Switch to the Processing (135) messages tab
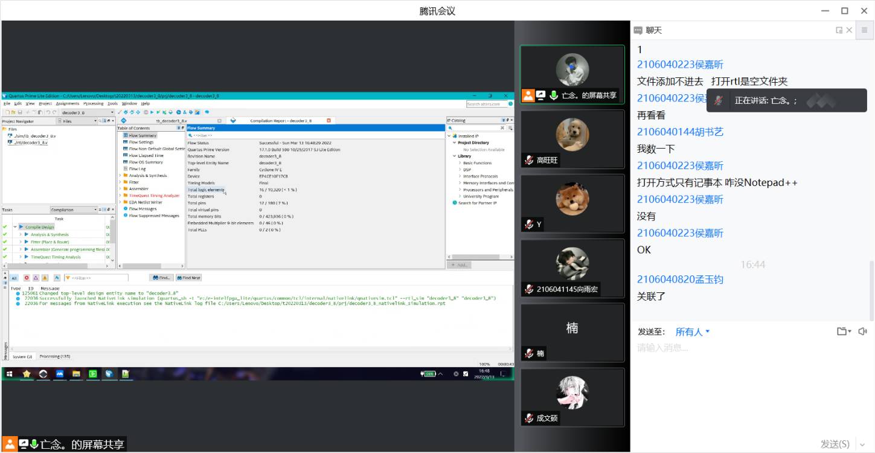The width and height of the screenshot is (875, 453). click(x=54, y=356)
